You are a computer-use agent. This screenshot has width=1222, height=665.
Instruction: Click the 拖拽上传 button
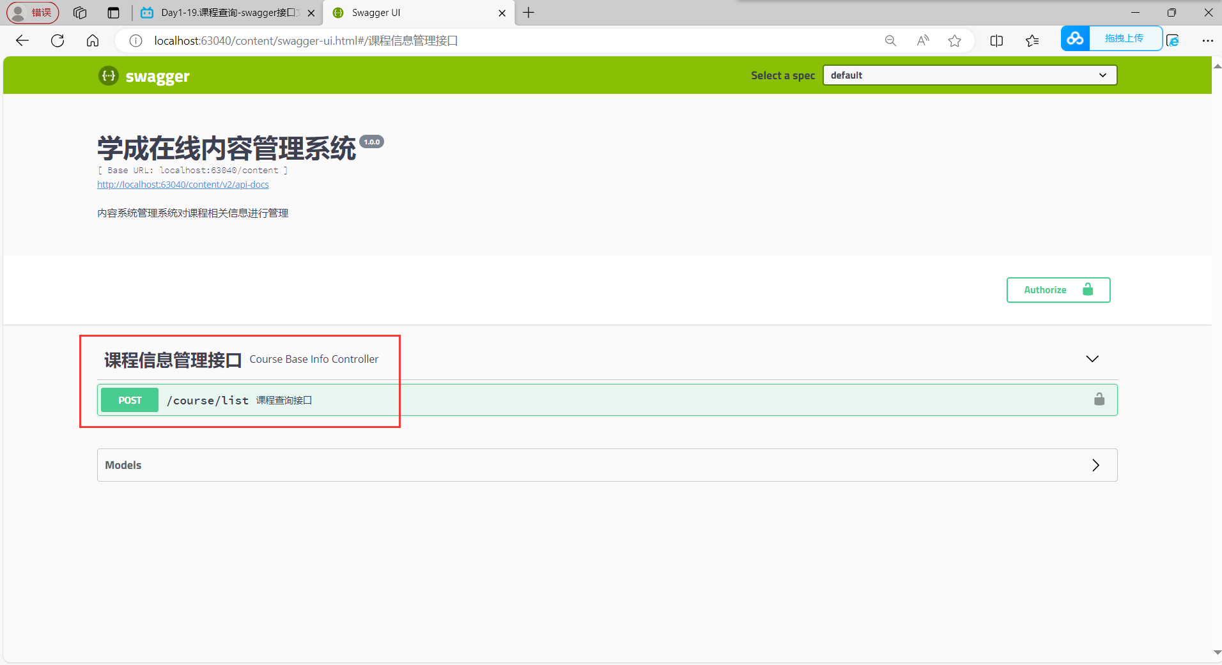coord(1125,38)
